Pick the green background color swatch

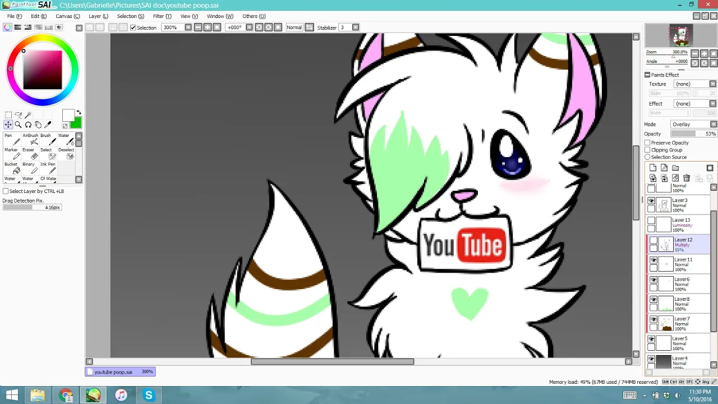(x=75, y=123)
